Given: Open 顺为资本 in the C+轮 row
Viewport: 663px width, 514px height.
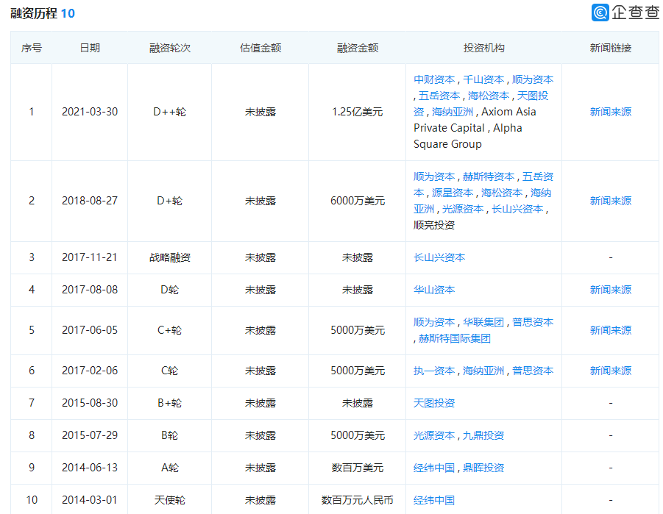Looking at the screenshot, I should tap(434, 323).
